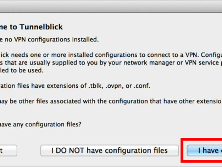Click line "usually supplied to you by your network manager"
Screen dimensions: 222x167
[97, 63]
